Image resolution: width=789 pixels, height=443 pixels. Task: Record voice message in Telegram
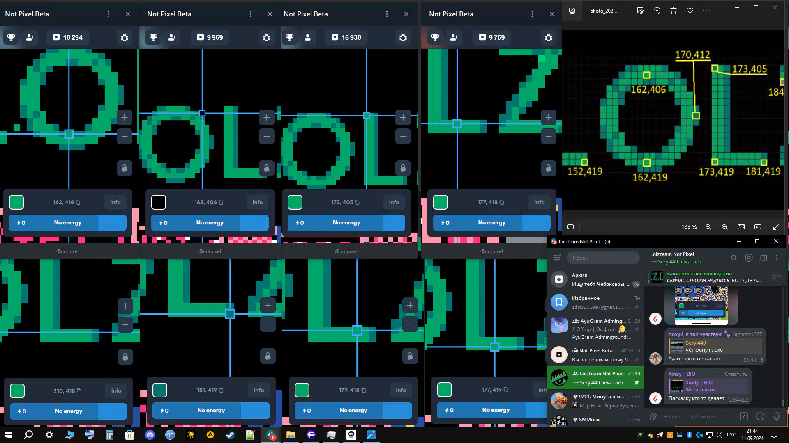pos(777,417)
